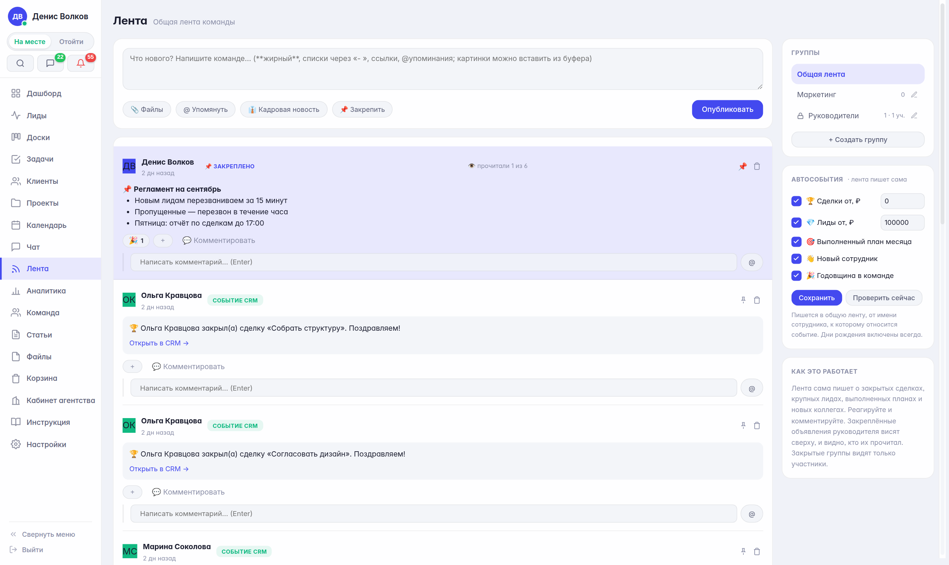Attach files with Файлы button
949x565 pixels.
(146, 110)
